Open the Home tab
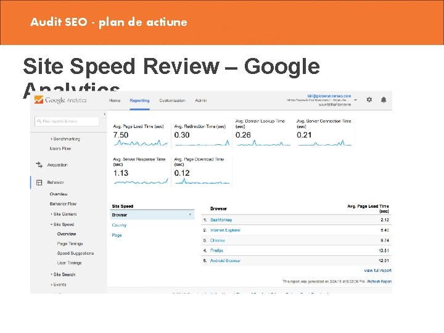Viewport: 444px width, 333px height. click(115, 101)
